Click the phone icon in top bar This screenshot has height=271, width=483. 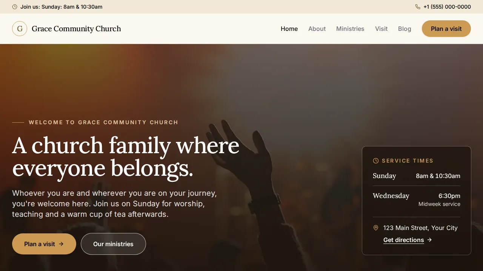(418, 7)
